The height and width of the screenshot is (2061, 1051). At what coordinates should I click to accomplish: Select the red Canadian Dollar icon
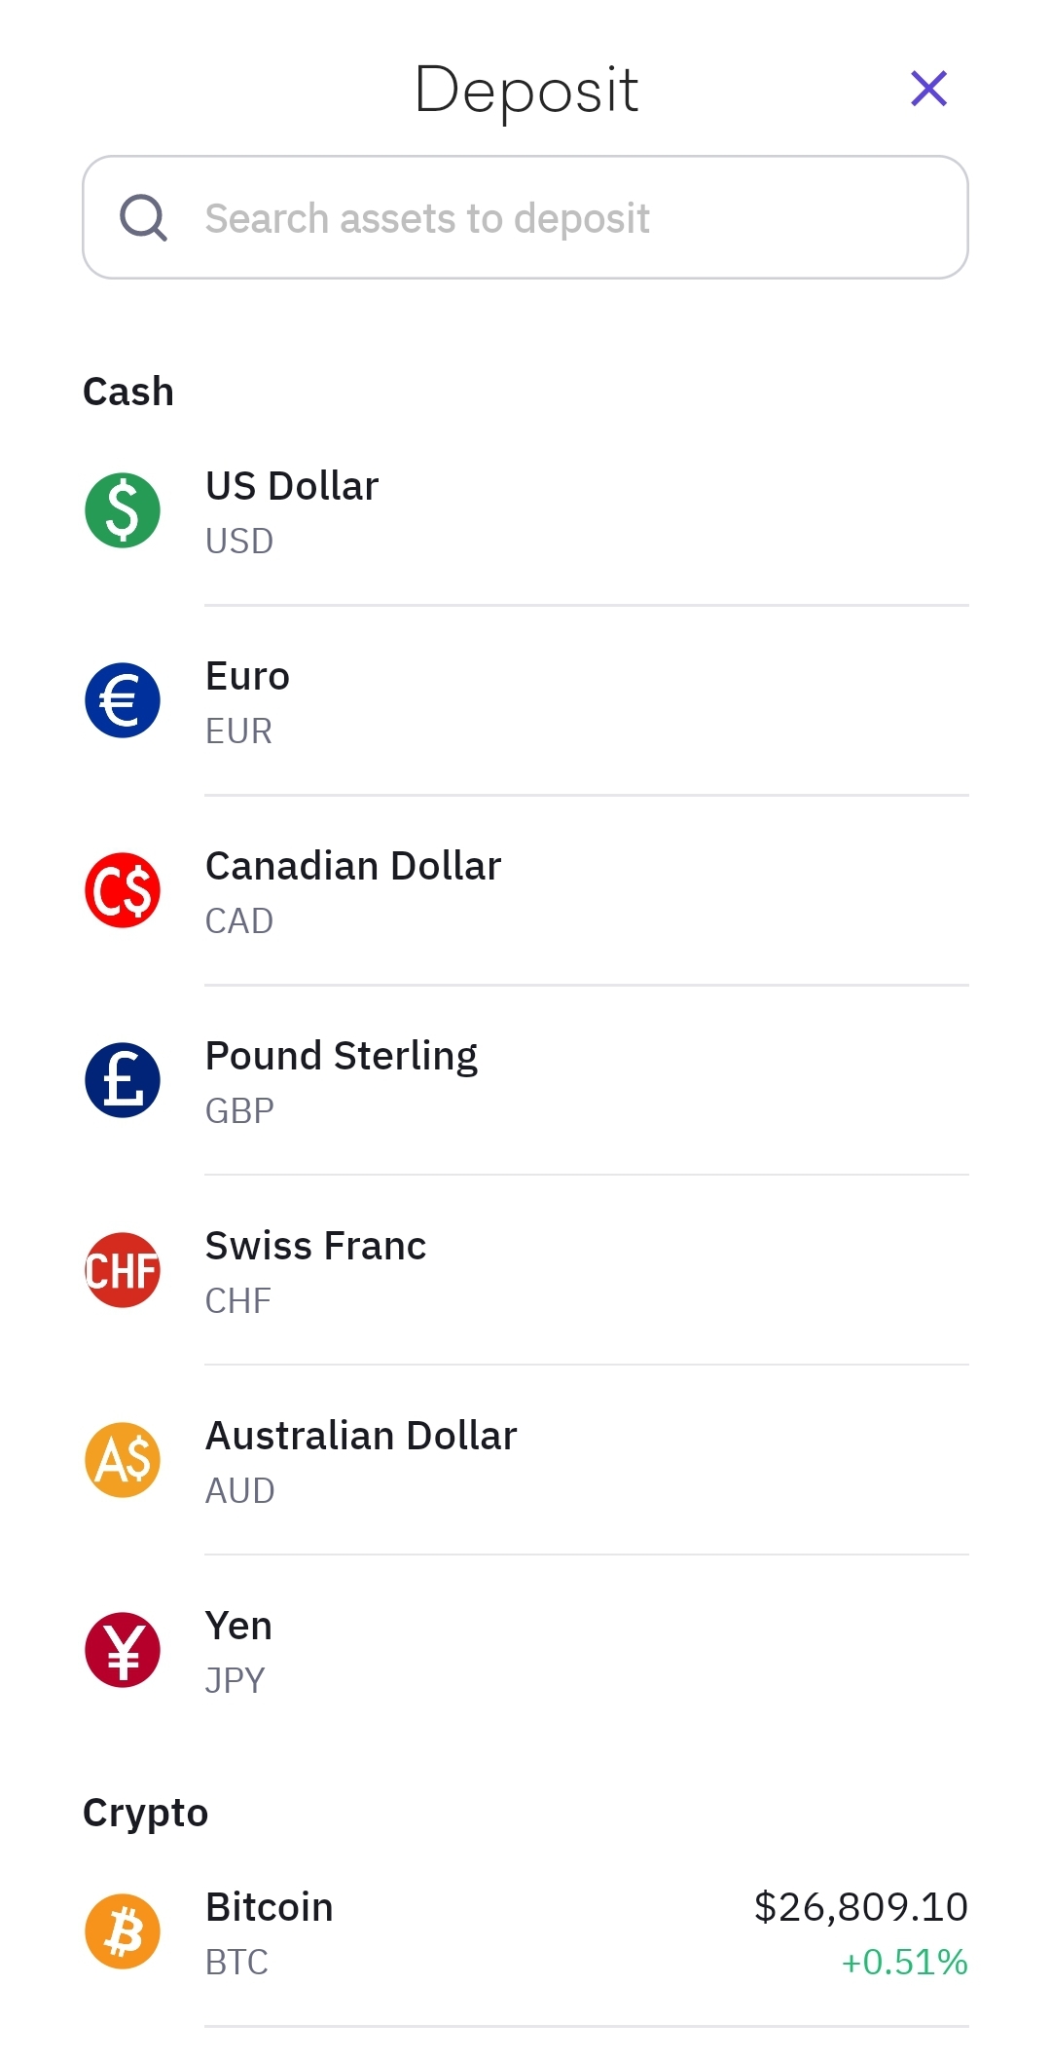(x=123, y=890)
